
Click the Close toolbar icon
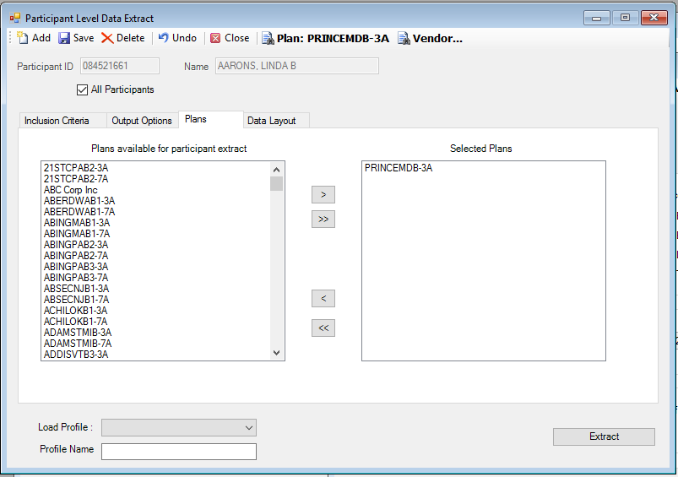215,38
